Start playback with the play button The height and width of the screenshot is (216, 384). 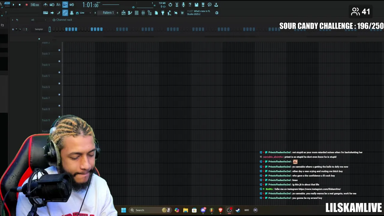[13, 5]
